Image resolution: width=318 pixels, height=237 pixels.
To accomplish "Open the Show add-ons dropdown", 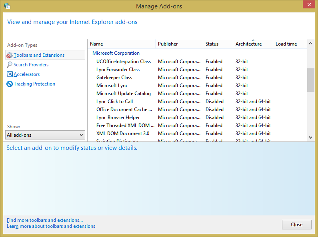I will (x=45, y=135).
